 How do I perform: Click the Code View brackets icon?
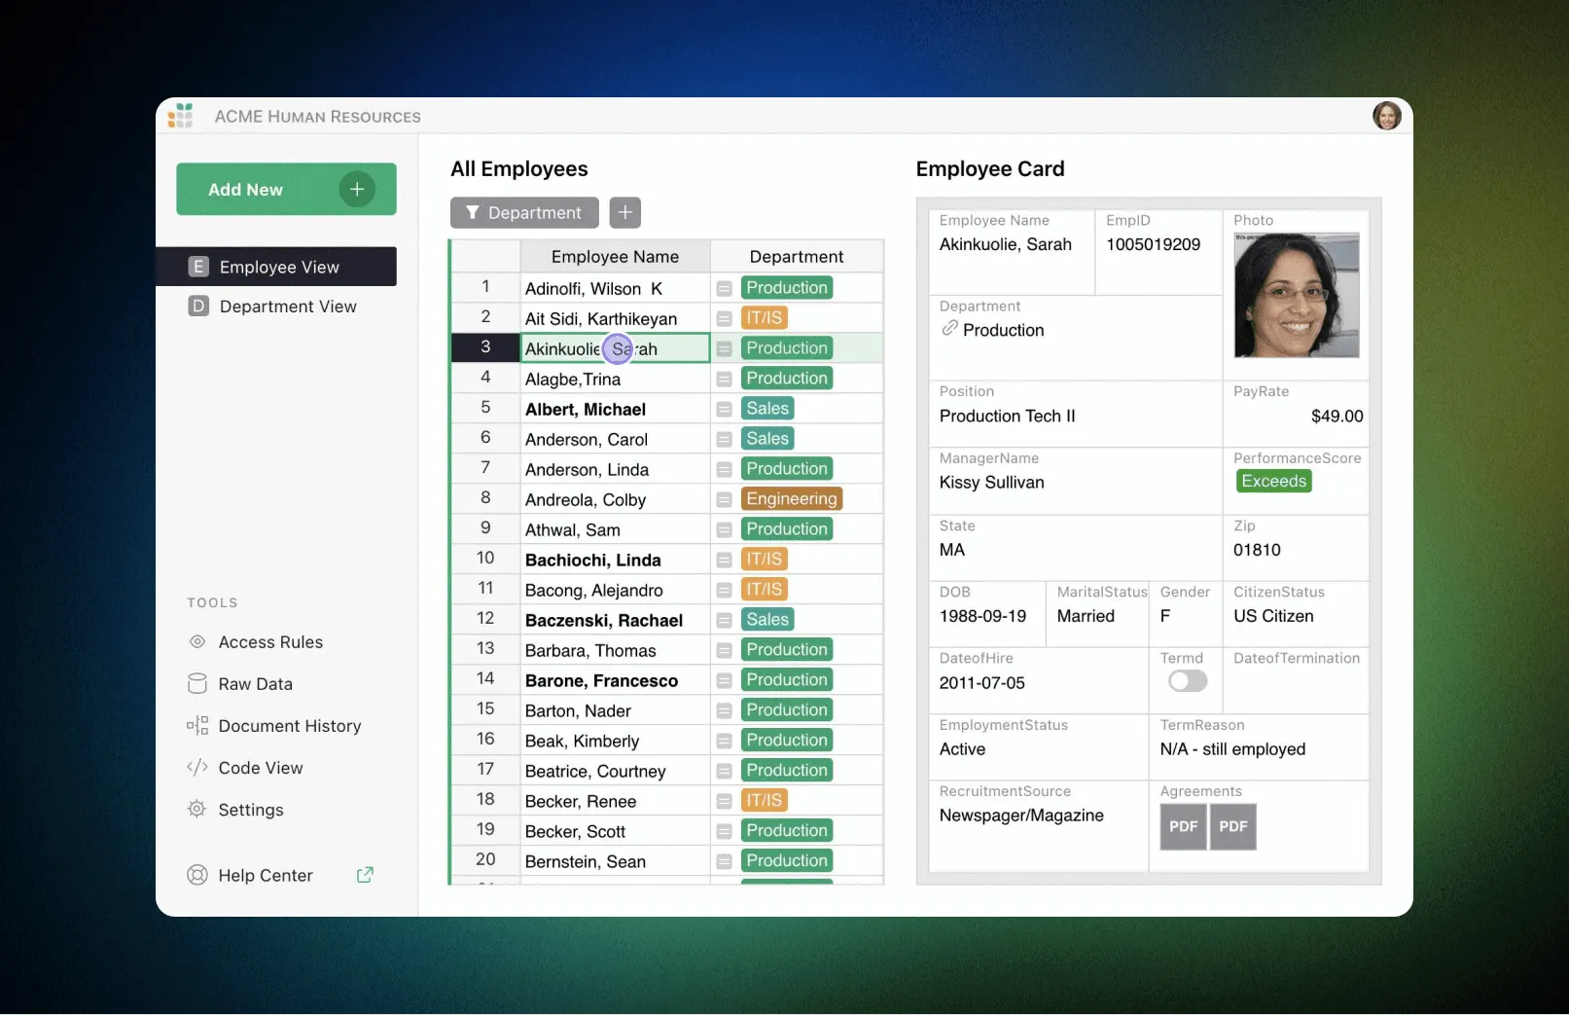(x=197, y=768)
